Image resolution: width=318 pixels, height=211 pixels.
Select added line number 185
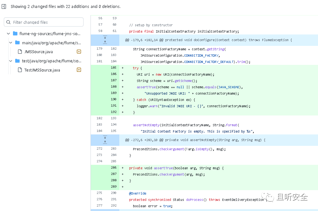(114, 68)
